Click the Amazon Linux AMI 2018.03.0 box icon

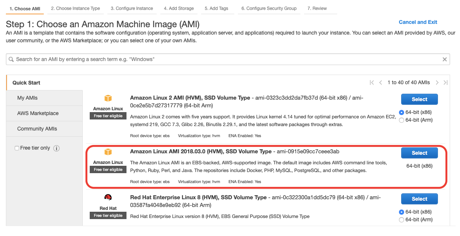point(108,152)
